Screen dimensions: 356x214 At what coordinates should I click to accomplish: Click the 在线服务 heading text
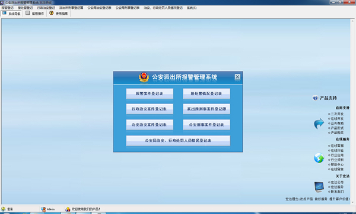[342, 140]
